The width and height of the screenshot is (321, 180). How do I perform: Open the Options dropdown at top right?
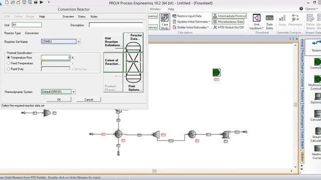coord(311,9)
